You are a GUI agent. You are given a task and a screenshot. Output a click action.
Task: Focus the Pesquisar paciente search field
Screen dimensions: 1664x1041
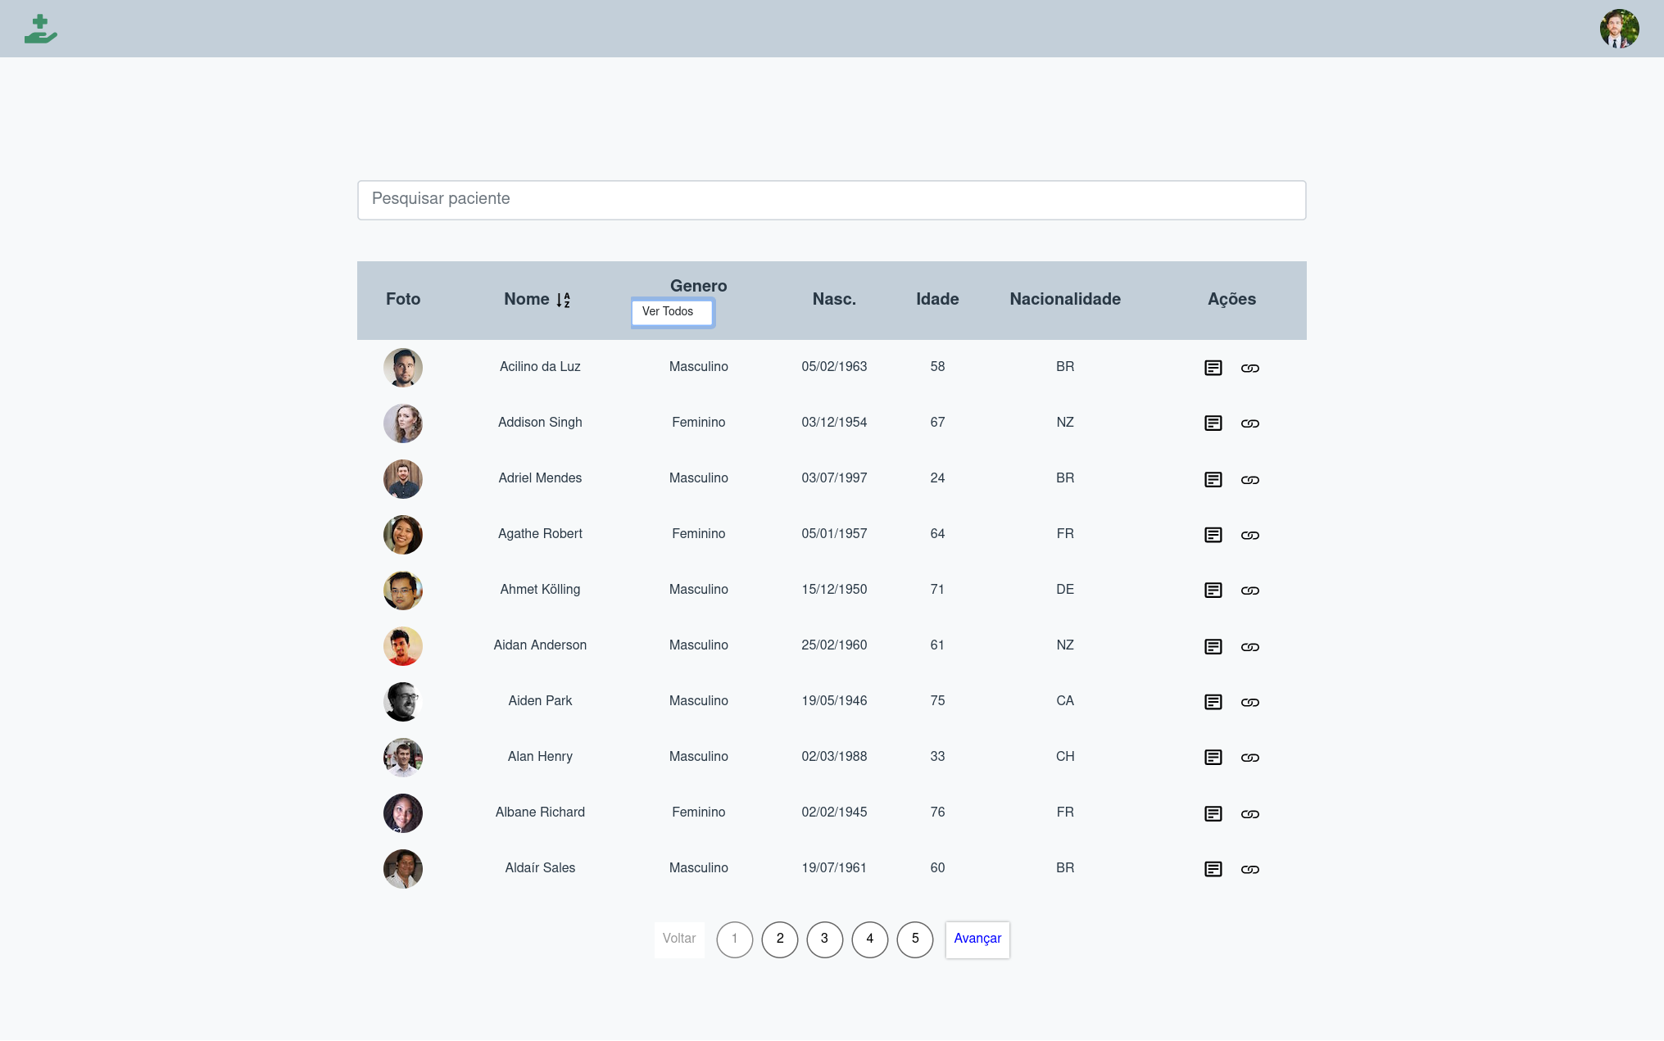coord(831,200)
